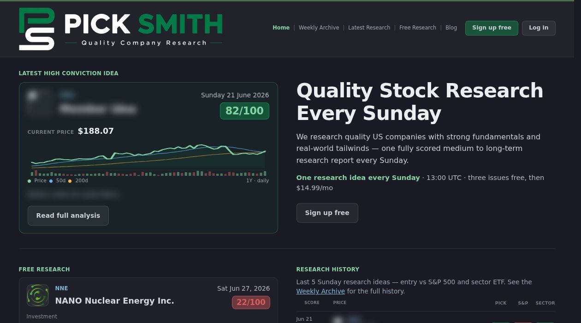581x323 pixels.
Task: Open Latest Research in the navigation
Action: [x=369, y=28]
